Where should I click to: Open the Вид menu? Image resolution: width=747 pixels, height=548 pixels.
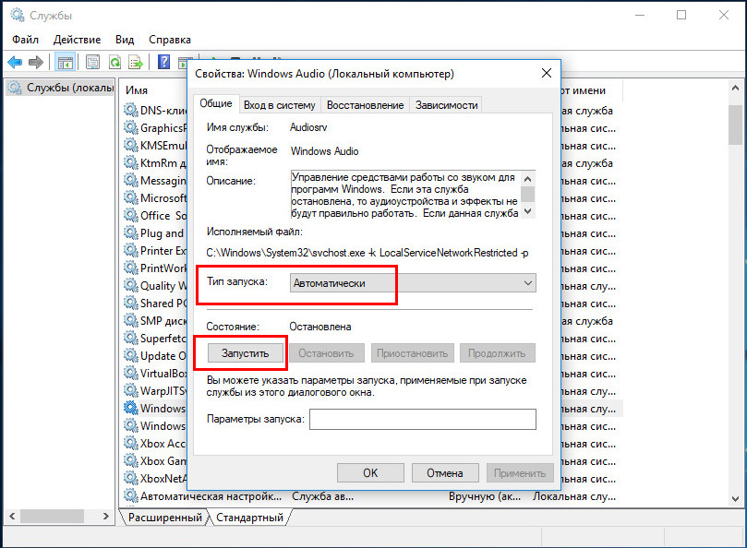(x=125, y=40)
